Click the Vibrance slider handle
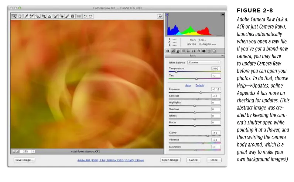The width and height of the screenshot is (294, 182). click(x=203, y=143)
